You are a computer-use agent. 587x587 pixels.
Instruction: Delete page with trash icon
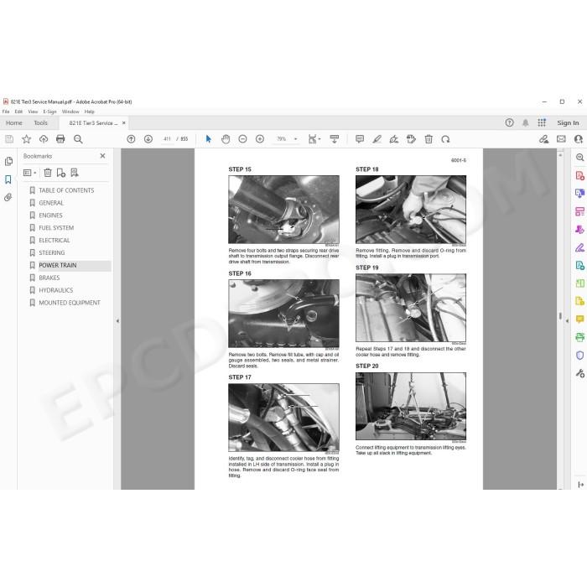tap(429, 139)
